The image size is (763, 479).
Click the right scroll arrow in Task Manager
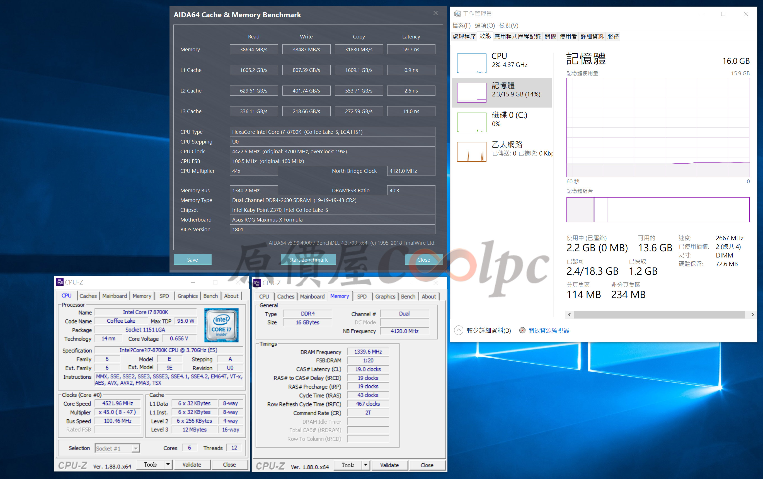click(752, 315)
